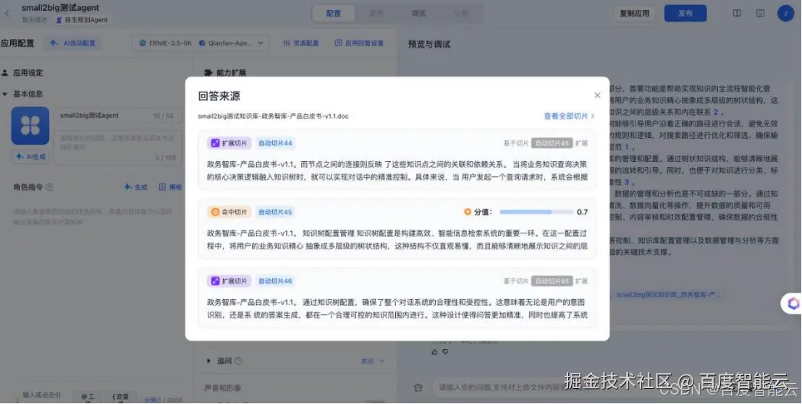The width and height of the screenshot is (802, 404).
Task: Click the @工具 button below role instruction
Action: point(88,397)
